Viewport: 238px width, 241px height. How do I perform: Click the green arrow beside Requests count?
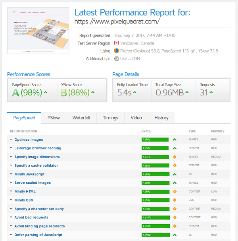[212, 93]
